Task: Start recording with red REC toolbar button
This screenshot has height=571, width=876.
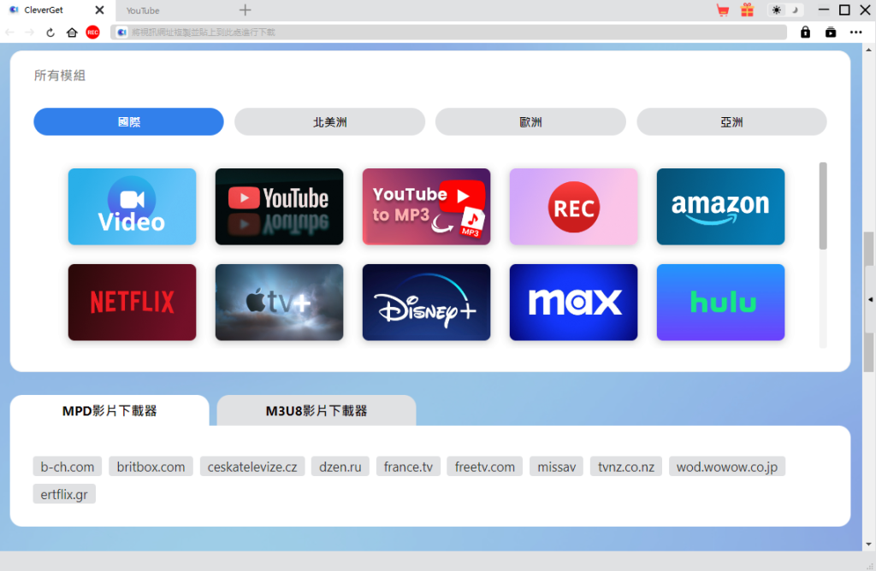Action: pos(92,32)
